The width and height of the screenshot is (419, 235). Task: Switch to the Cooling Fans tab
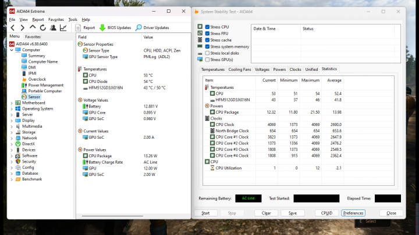240,69
